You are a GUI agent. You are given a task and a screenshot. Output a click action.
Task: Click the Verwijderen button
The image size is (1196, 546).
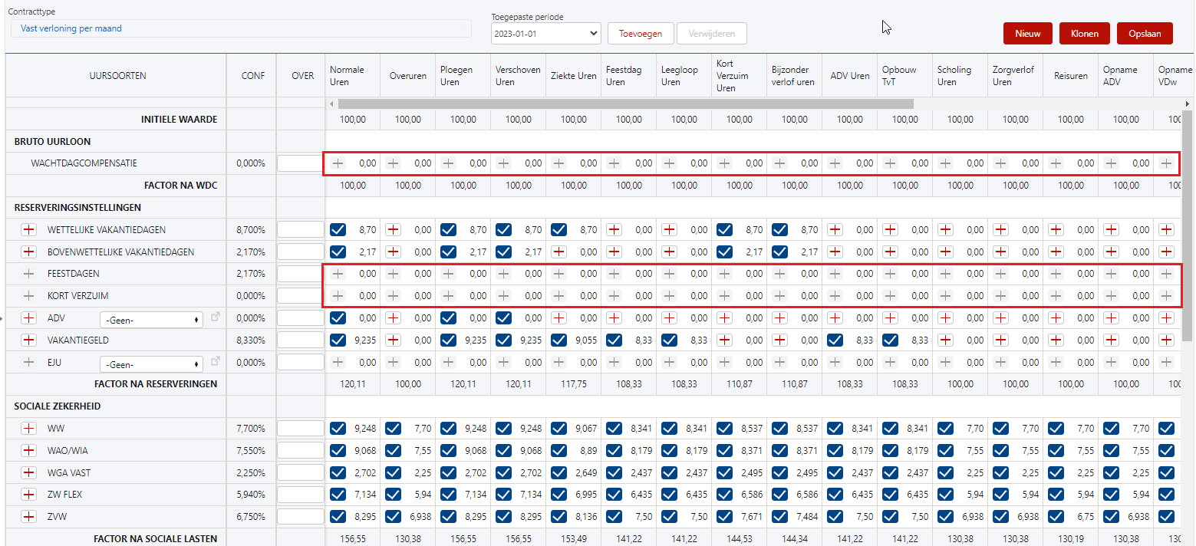pos(712,34)
